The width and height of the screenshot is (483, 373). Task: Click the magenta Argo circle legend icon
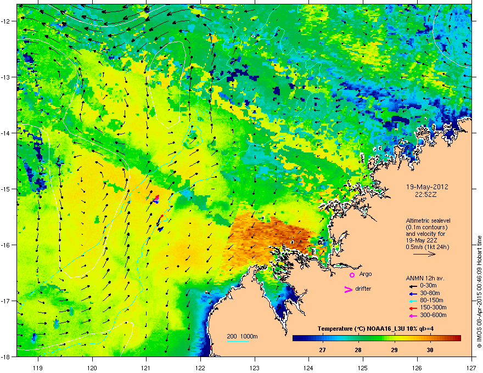coord(352,275)
